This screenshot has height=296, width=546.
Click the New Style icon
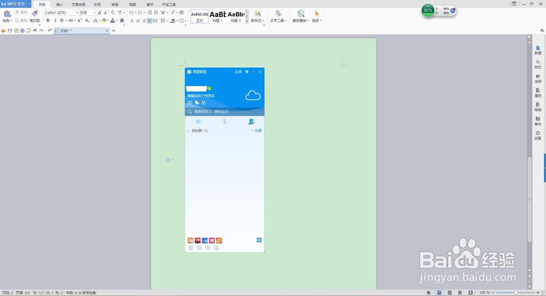257,14
